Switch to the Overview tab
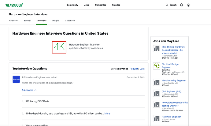Screen dimensions: 211x126 tap(13, 21)
